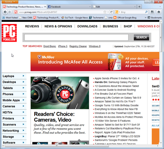This screenshot has width=164, height=149.
Task: Expand the Phones category arrow
Action: 23,94
